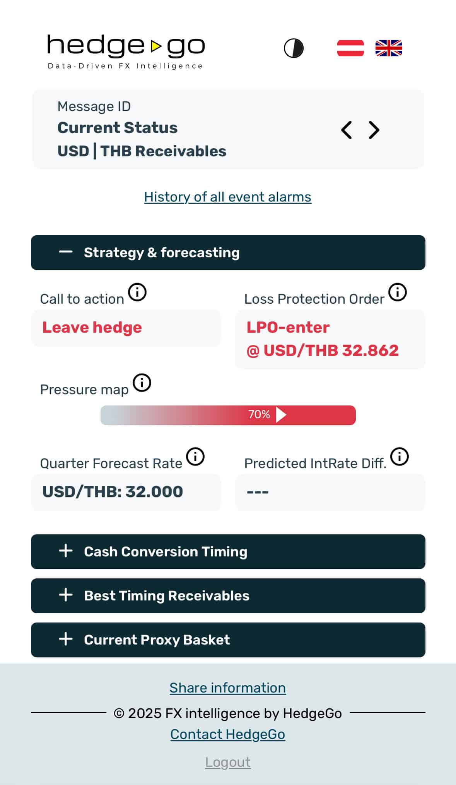
Task: Show info for Quarter Forecast Rate
Action: coord(195,457)
